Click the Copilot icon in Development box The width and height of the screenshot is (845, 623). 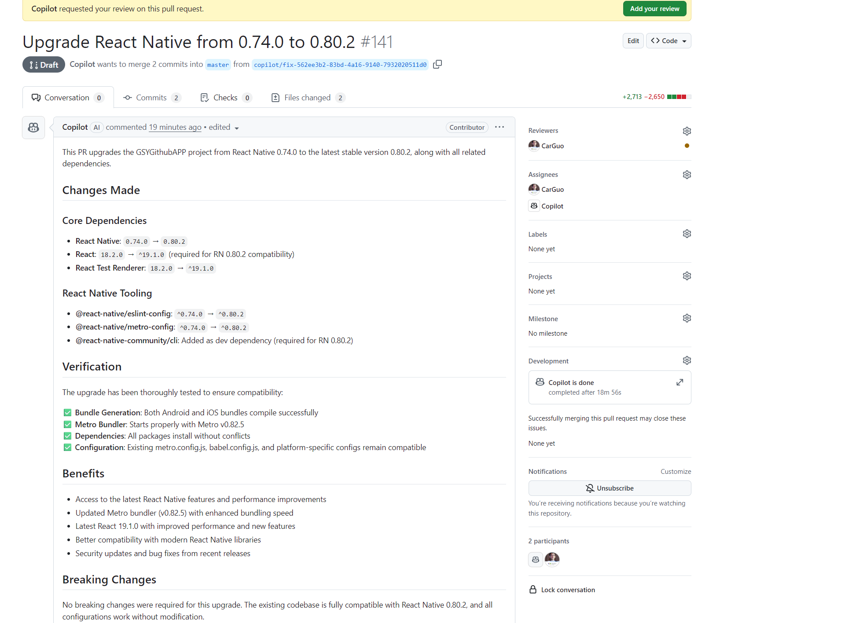click(540, 382)
